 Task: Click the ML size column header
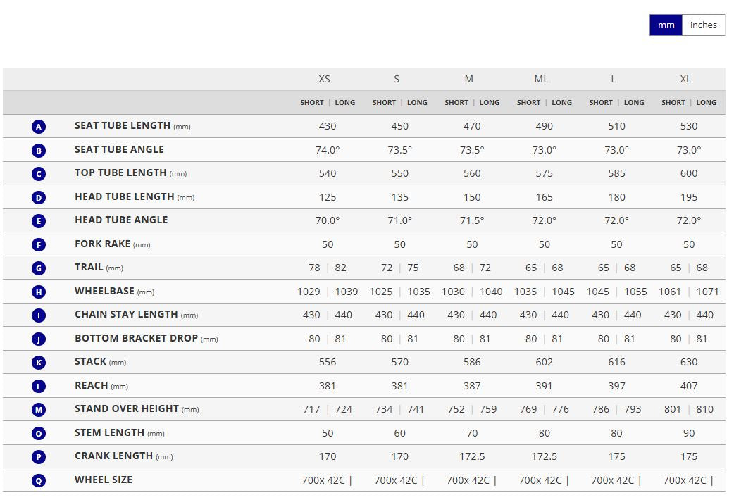pos(541,79)
